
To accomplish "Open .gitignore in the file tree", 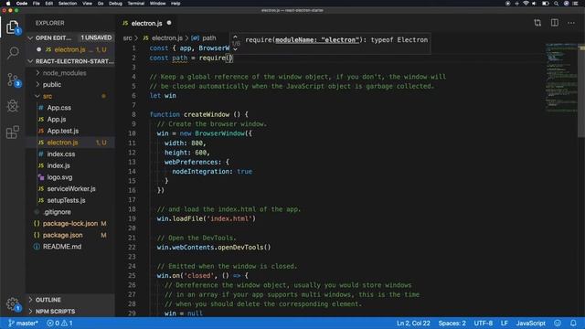I will point(57,211).
